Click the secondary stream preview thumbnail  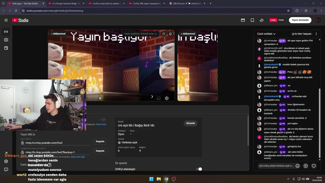click(198, 66)
